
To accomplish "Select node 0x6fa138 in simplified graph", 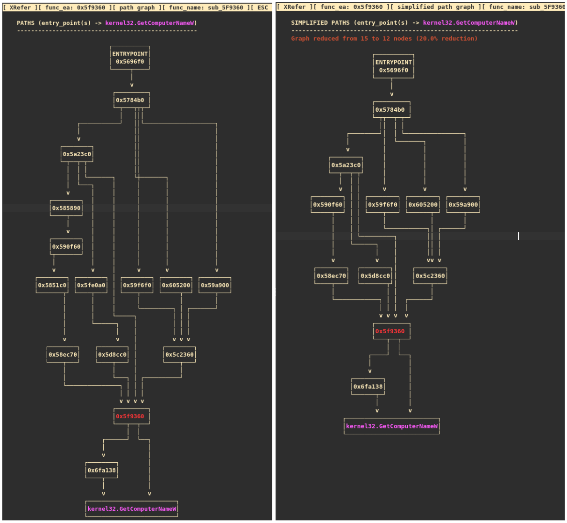I will click(x=368, y=387).
